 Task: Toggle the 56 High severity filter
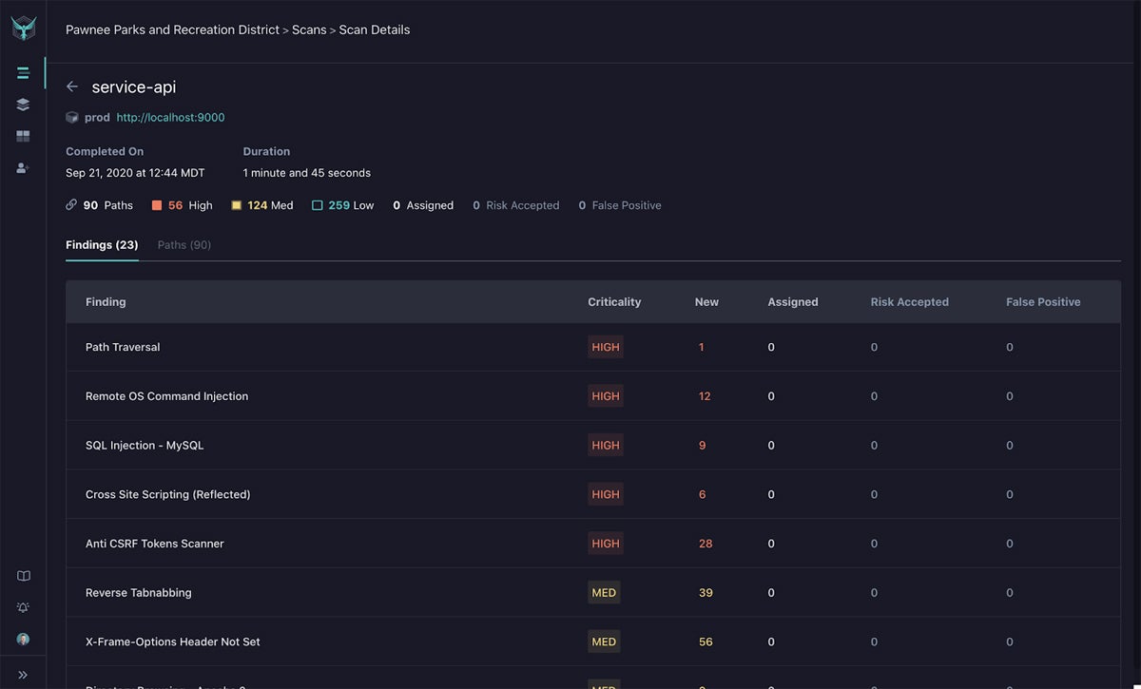click(x=182, y=204)
